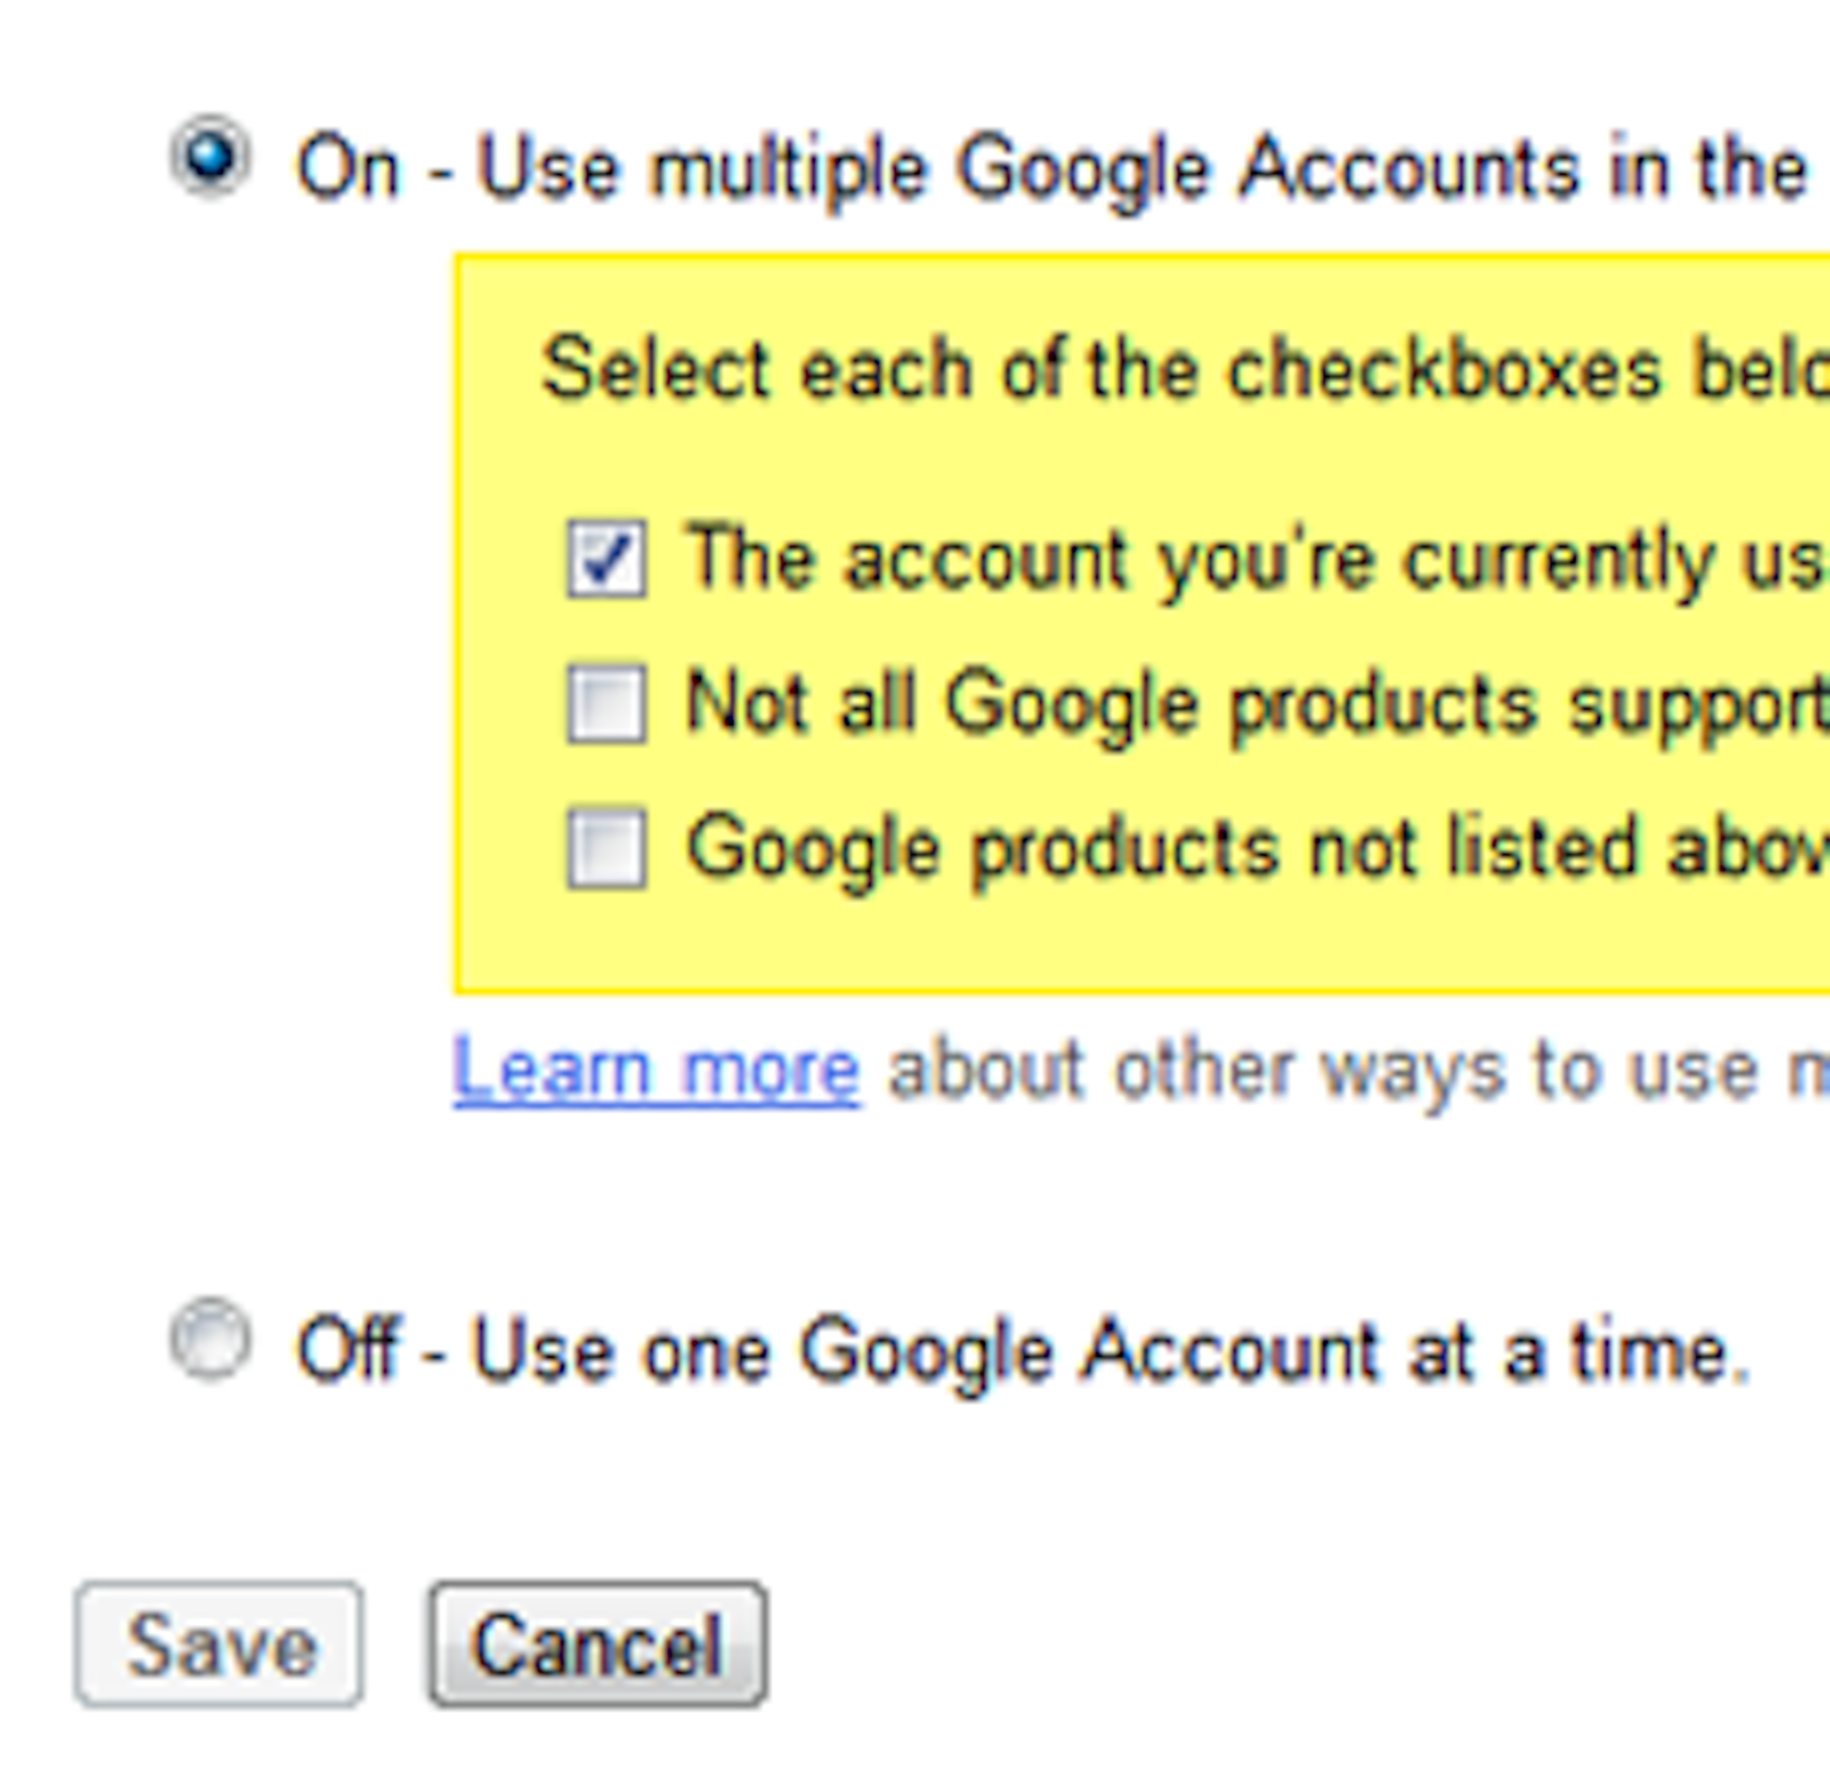Image resolution: width=1830 pixels, height=1766 pixels.
Task: Click the Cancel button
Action: pos(598,1644)
